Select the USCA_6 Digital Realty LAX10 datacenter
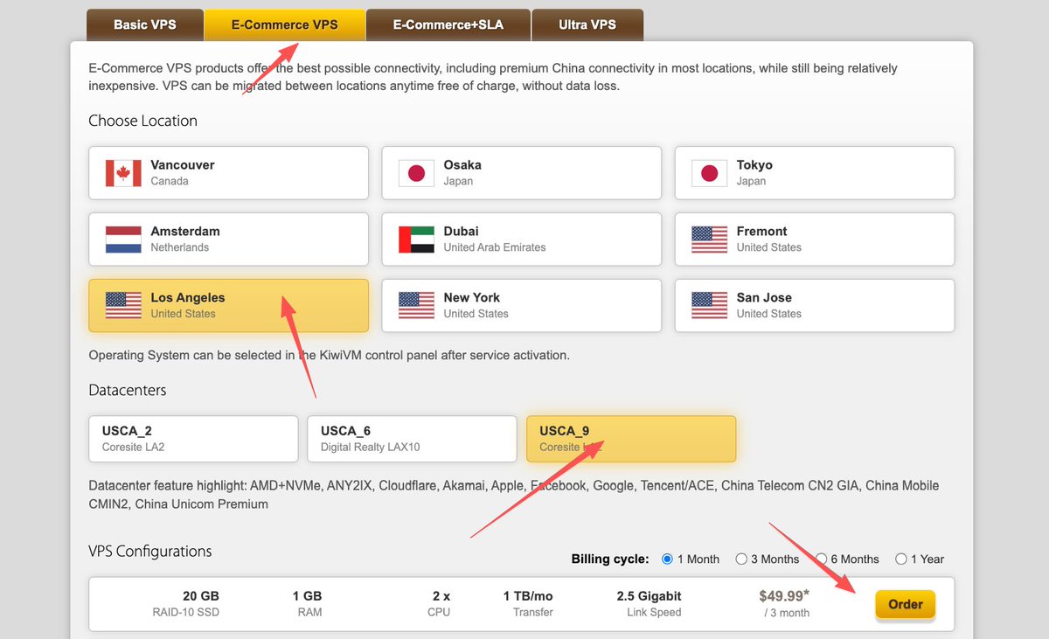 pos(412,439)
